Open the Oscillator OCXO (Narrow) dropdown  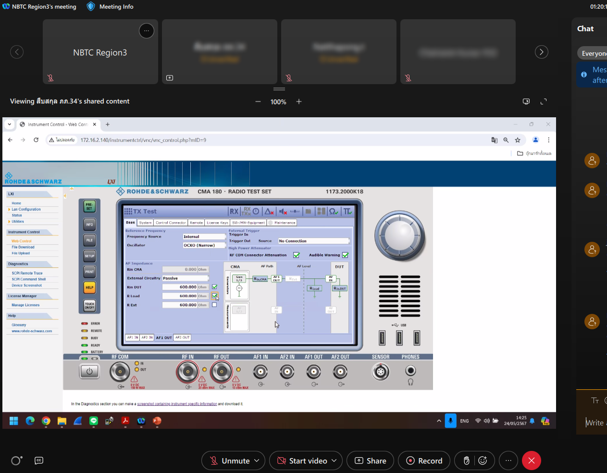point(204,245)
